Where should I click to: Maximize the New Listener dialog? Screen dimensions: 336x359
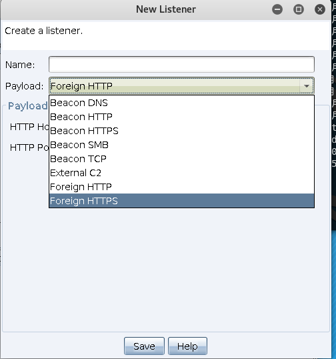pos(299,9)
